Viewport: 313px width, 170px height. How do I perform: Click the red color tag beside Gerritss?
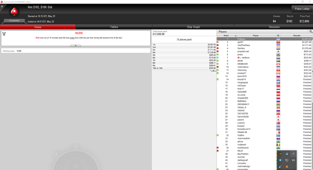pyautogui.click(x=218, y=48)
